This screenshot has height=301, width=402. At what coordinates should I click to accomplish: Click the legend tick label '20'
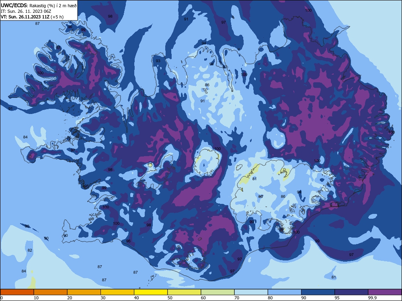(70, 298)
